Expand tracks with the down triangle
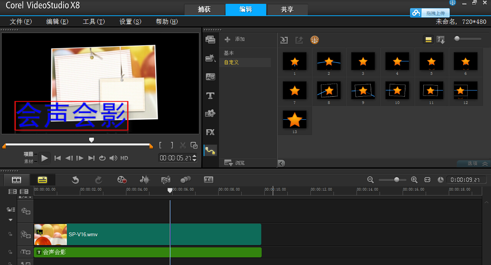491x265 pixels. [11, 220]
